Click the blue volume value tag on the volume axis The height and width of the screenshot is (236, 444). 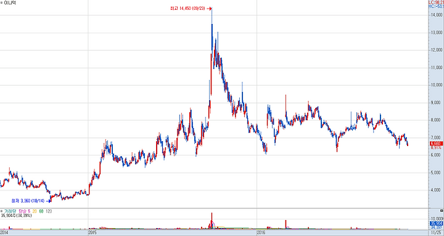coord(436,223)
